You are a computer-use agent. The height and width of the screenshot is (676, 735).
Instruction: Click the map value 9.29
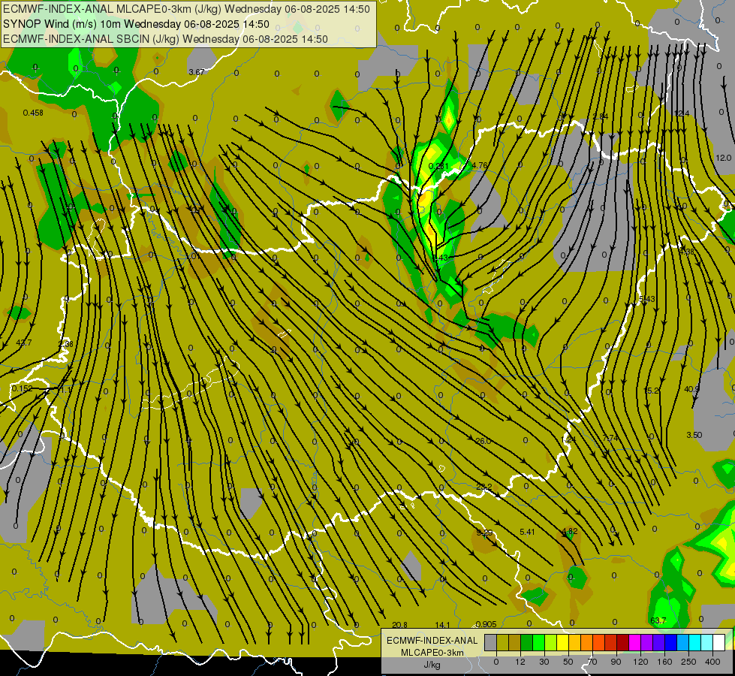[484, 533]
